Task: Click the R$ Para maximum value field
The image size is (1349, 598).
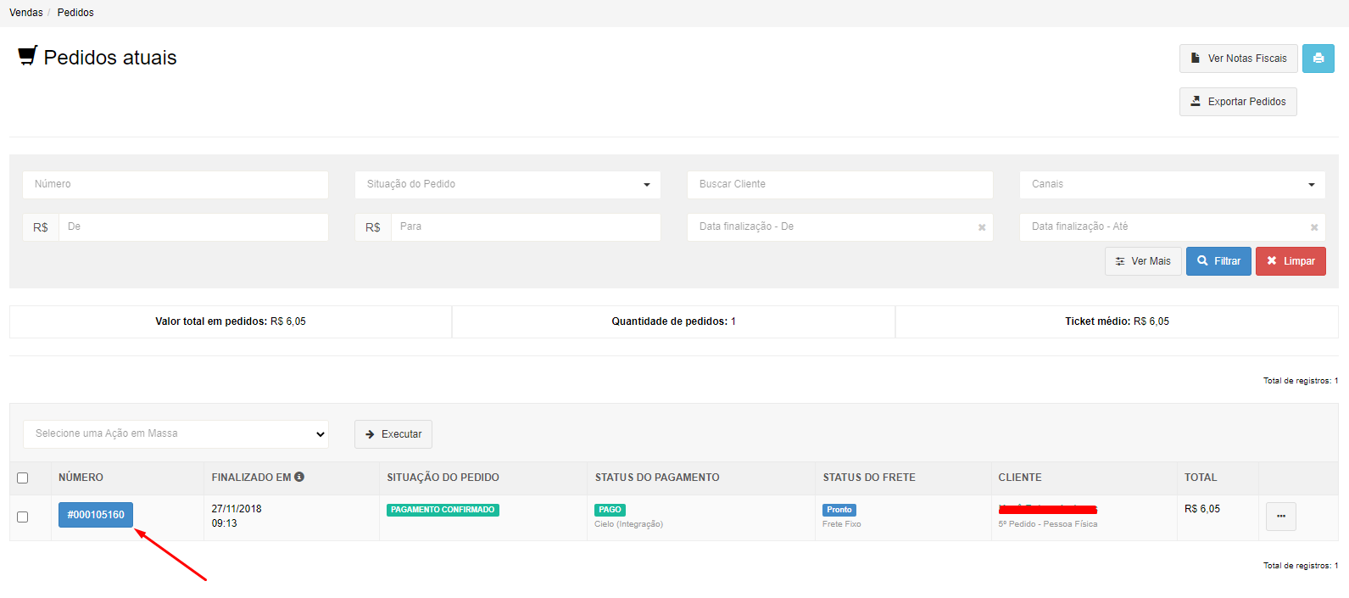Action: pos(526,227)
